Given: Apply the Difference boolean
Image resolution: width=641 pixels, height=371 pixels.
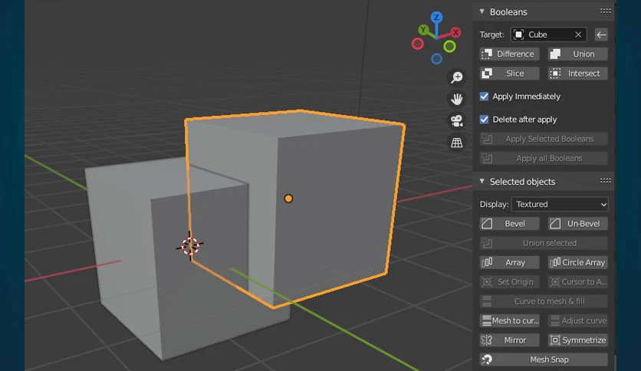Looking at the screenshot, I should (509, 54).
